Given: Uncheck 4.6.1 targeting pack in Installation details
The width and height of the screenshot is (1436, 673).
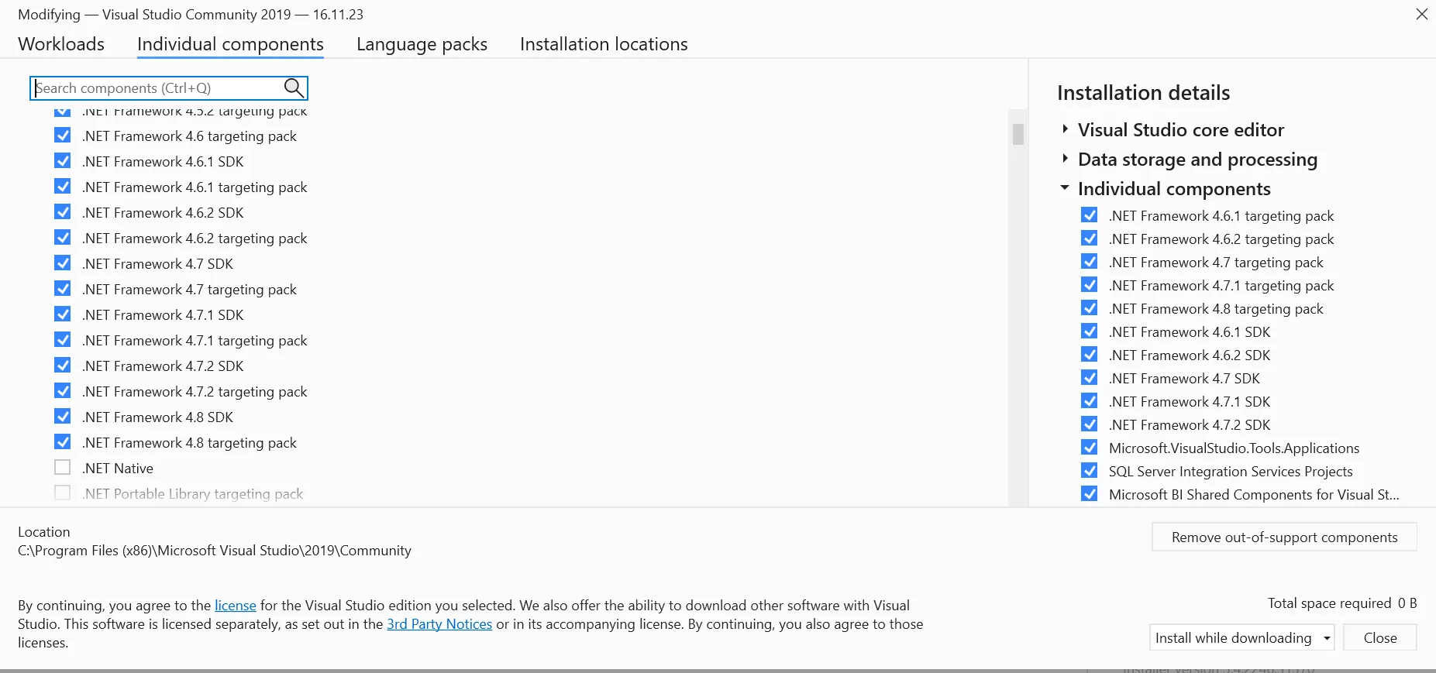Looking at the screenshot, I should click(1090, 215).
